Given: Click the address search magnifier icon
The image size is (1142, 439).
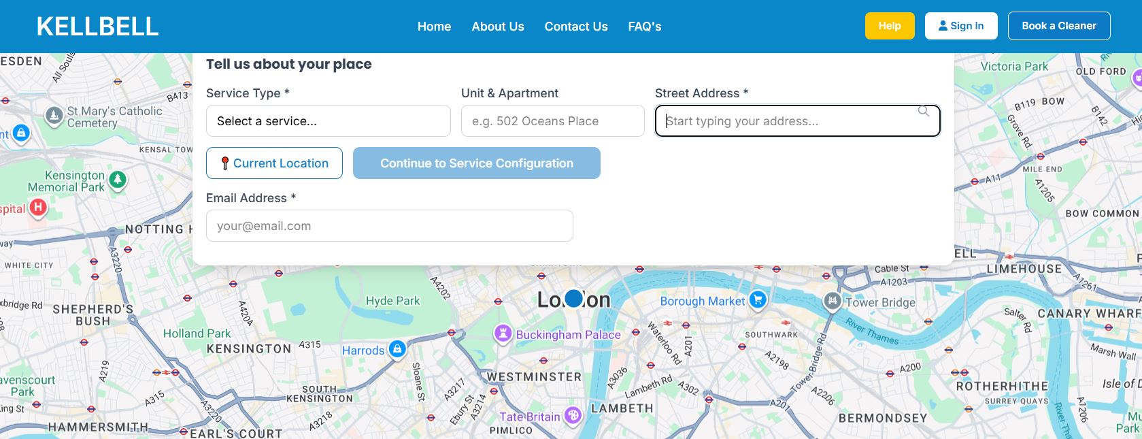Looking at the screenshot, I should click(x=924, y=111).
